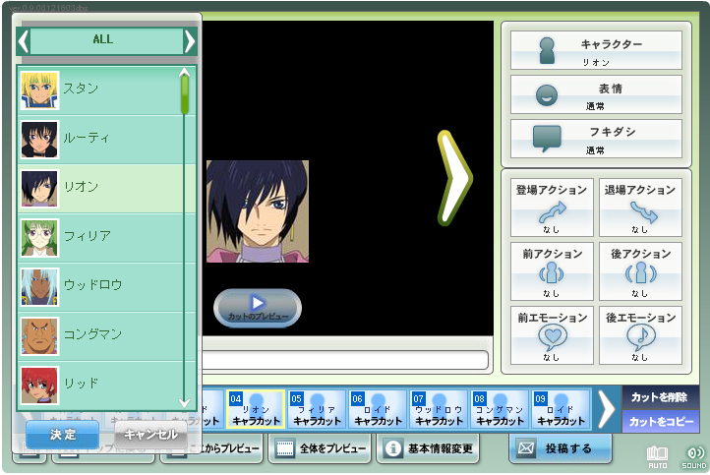Image resolution: width=710 pixels, height=475 pixels.
Task: Click Leon's portrait in the preview stage
Action: tap(258, 211)
